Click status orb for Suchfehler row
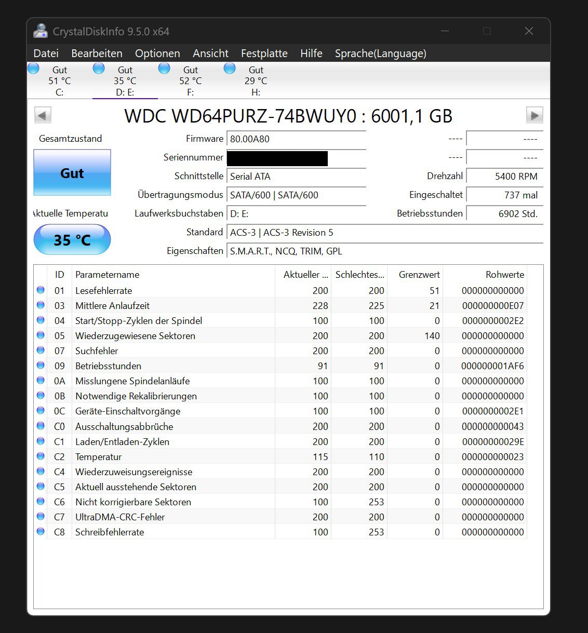 (x=41, y=351)
